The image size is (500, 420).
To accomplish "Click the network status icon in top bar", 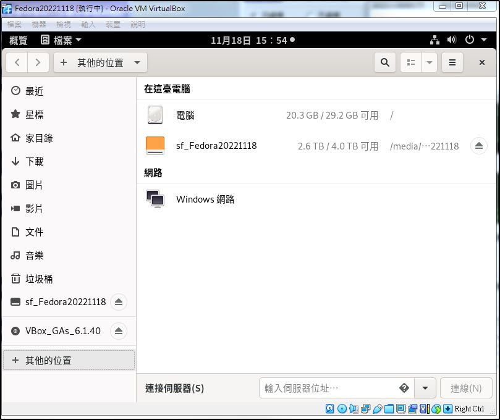I will click(434, 40).
